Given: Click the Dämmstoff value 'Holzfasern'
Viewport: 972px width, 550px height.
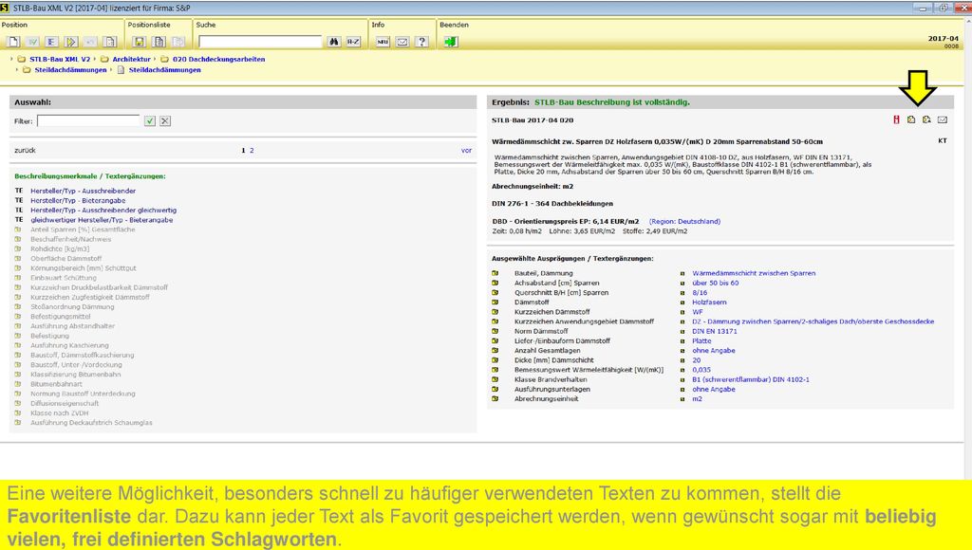Looking at the screenshot, I should [709, 302].
